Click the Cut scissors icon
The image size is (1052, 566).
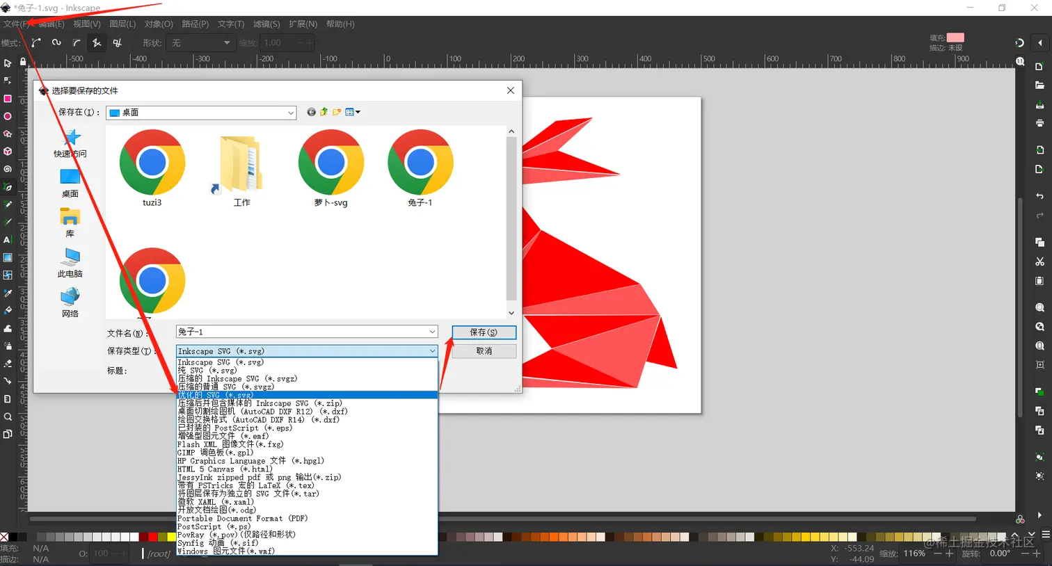pyautogui.click(x=1039, y=261)
